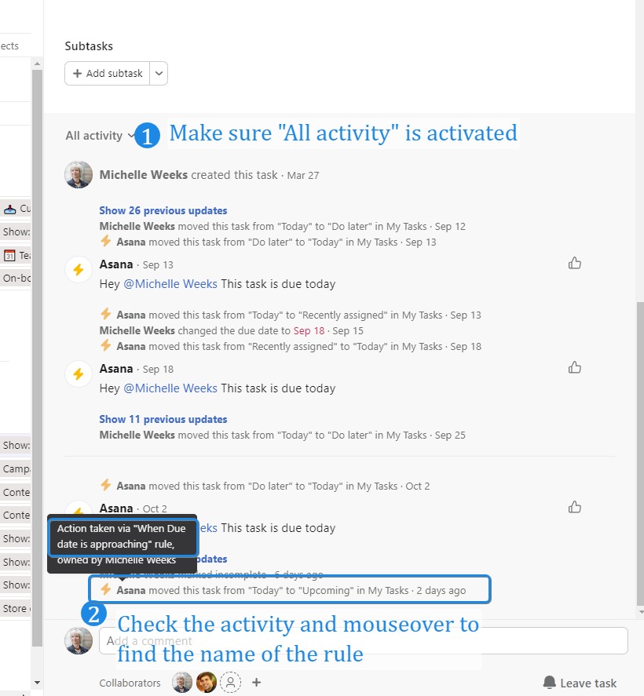Click Asana name on Sep 18 comment
Viewport: 644px width, 696px height.
[116, 369]
